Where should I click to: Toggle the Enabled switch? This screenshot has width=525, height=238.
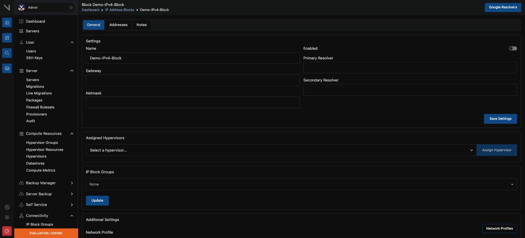513,48
